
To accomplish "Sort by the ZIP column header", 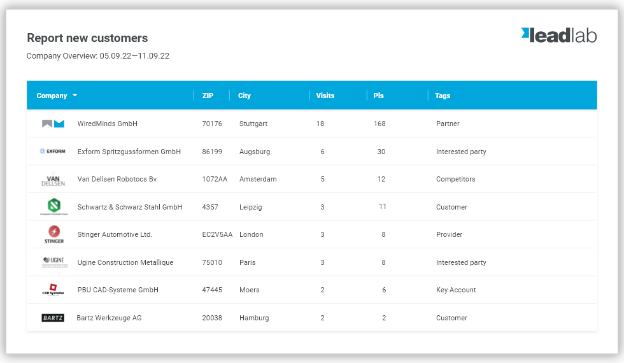I will pyautogui.click(x=208, y=96).
